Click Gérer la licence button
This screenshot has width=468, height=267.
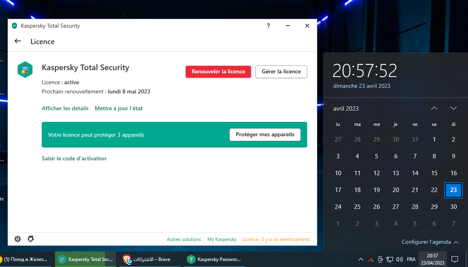point(281,72)
